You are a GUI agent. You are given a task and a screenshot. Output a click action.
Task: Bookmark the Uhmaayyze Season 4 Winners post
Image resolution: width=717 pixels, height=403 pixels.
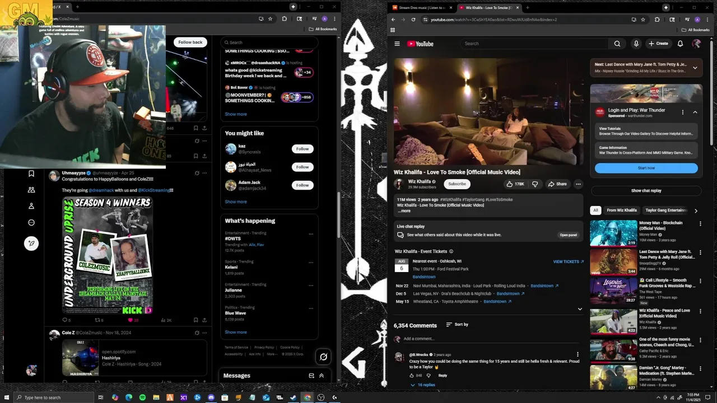[x=195, y=320]
